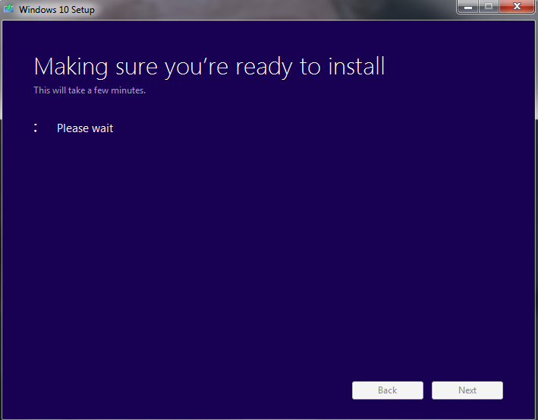Click 'This will take a few minutes.' text
The image size is (538, 420).
(90, 90)
